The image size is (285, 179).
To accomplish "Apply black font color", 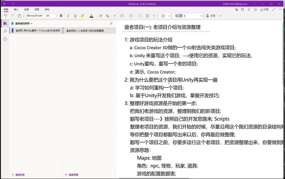I will coord(91,16).
